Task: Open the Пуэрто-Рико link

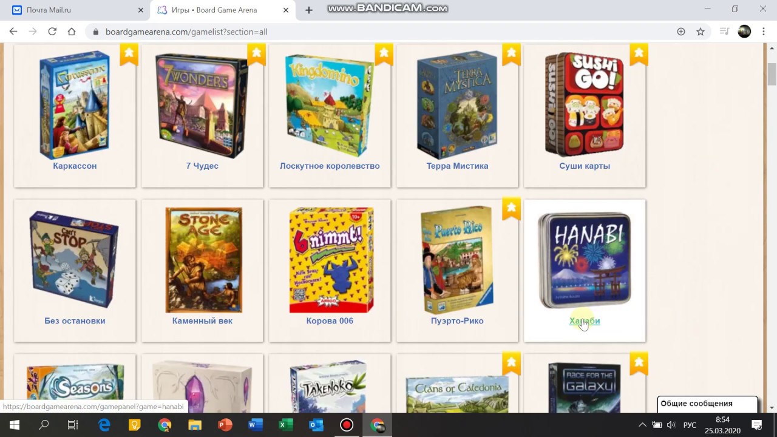Action: 457,320
